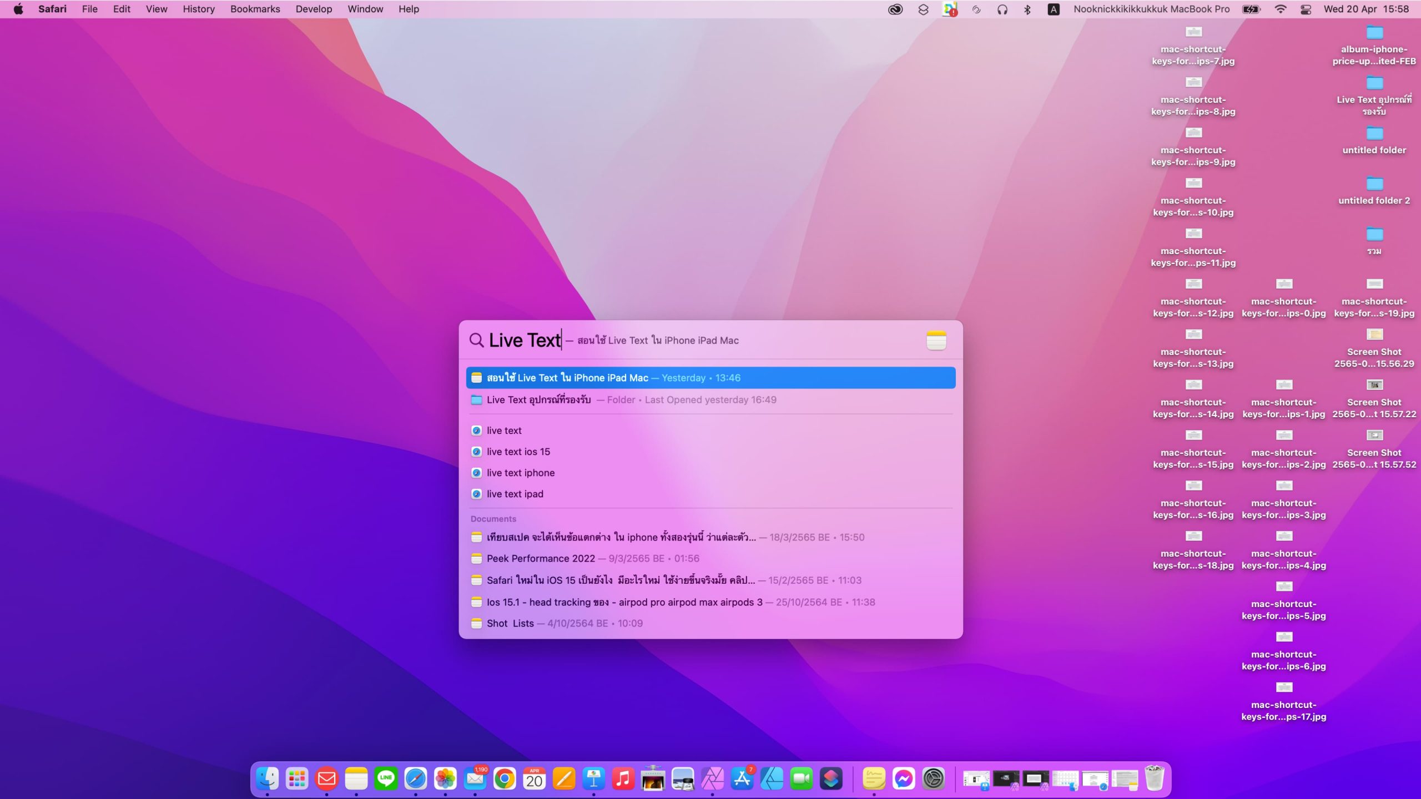Viewport: 1421px width, 799px height.
Task: Open System Preferences in Dock
Action: pos(934,779)
